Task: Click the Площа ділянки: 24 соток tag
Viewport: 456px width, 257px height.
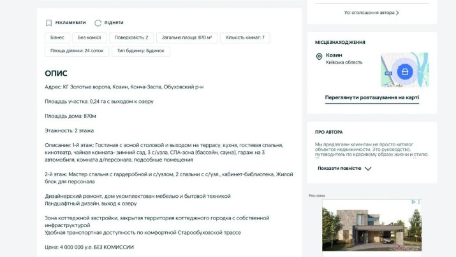Action: click(x=77, y=51)
